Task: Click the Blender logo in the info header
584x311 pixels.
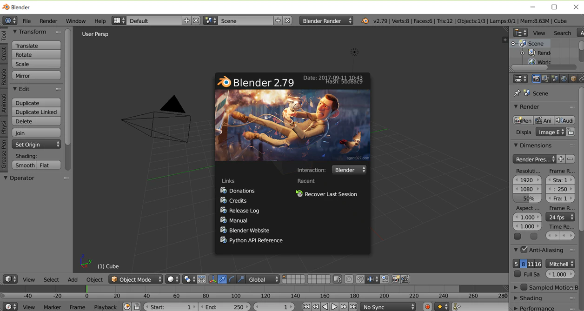Action: [x=365, y=21]
